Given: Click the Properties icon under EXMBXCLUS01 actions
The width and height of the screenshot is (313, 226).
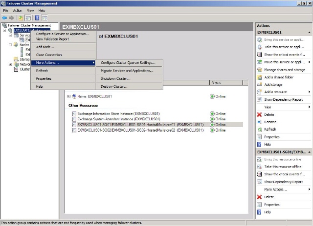Looking at the screenshot, I should [x=259, y=137].
